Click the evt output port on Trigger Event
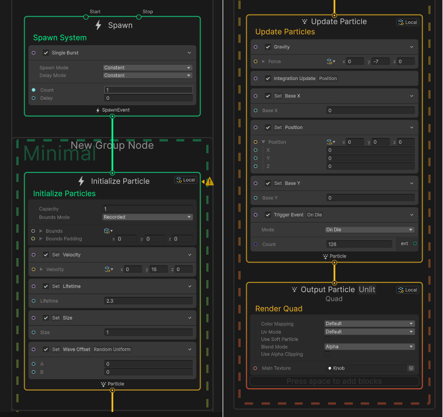The height and width of the screenshot is (417, 443). [x=415, y=243]
